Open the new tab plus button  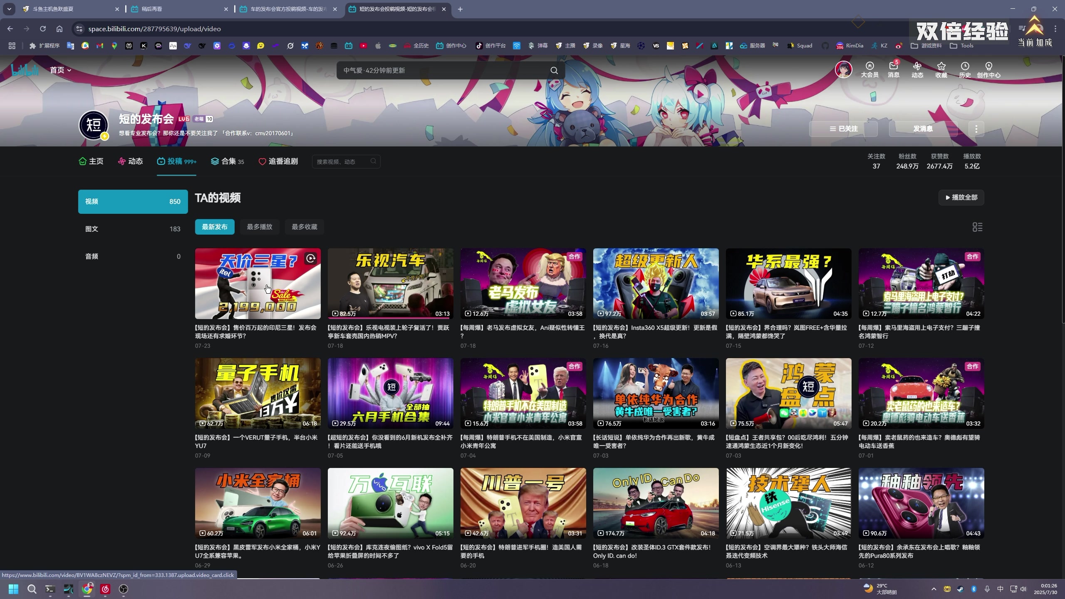(460, 9)
